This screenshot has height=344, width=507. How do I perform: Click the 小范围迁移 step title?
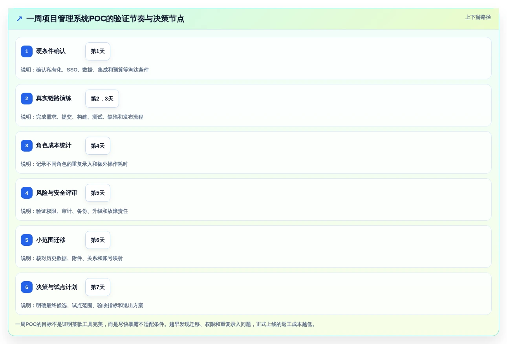click(x=51, y=240)
